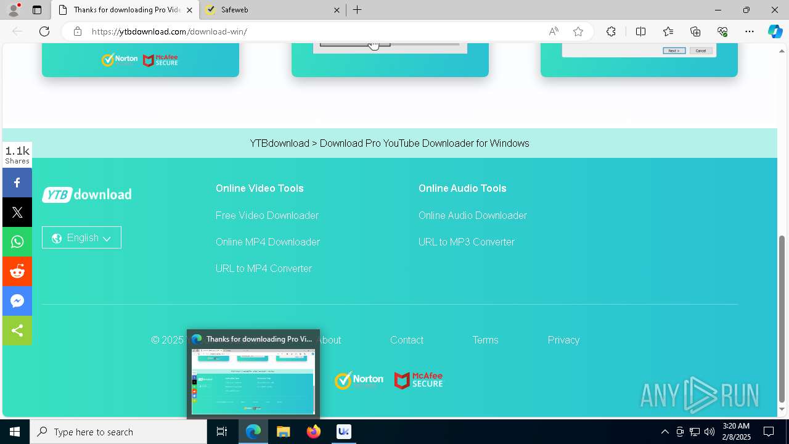The height and width of the screenshot is (444, 789).
Task: Open the Windows Start menu
Action: (x=15, y=432)
